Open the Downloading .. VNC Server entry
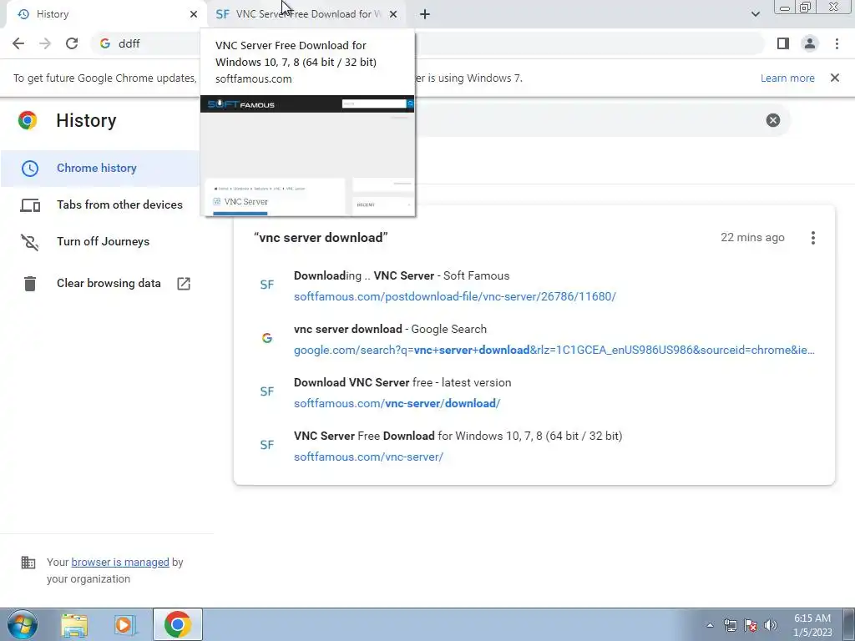This screenshot has height=641, width=855. tap(402, 275)
